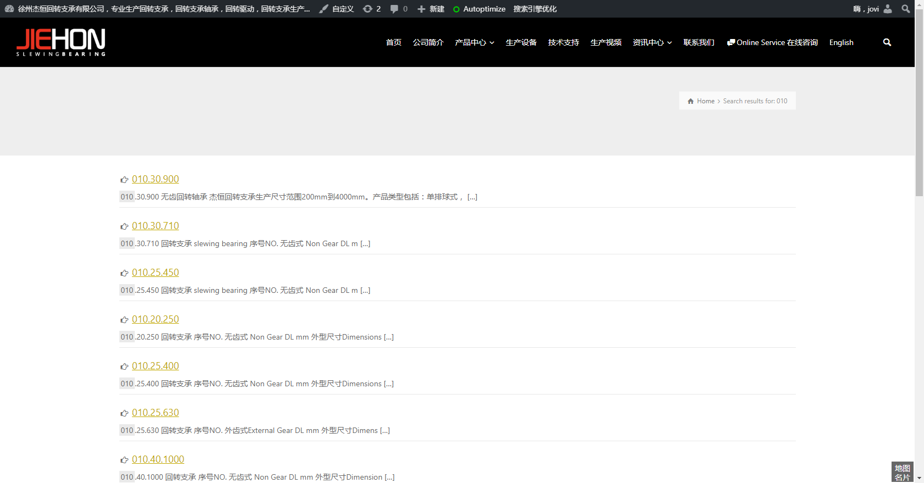Click pointing-hand icon beside 010.30.900
This screenshot has width=924, height=483.
coord(124,180)
